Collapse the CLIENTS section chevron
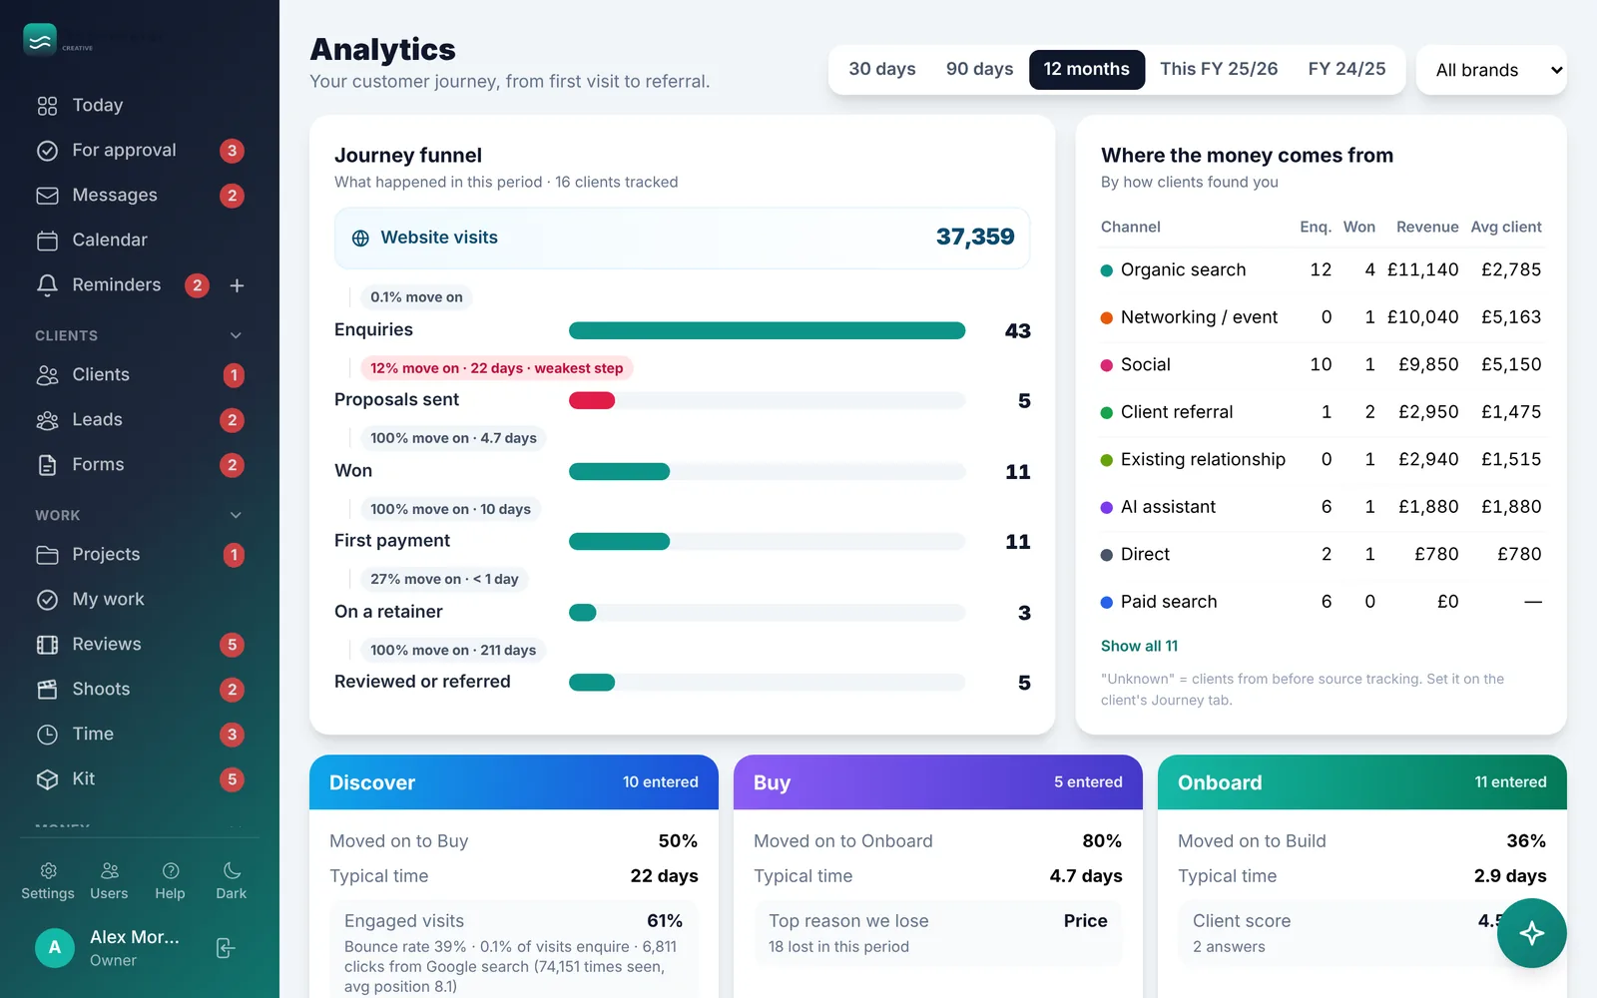The image size is (1597, 998). click(236, 335)
